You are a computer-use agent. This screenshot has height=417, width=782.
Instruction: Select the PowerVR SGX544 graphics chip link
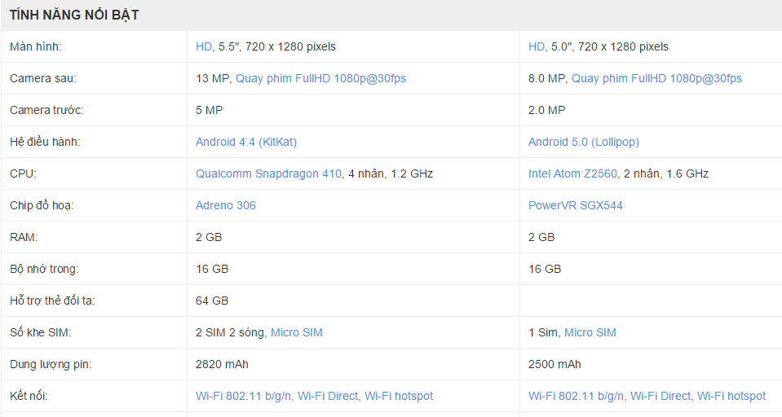(x=576, y=205)
